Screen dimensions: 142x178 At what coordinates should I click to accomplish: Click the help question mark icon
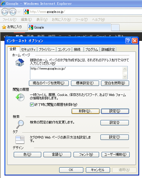click(128, 41)
